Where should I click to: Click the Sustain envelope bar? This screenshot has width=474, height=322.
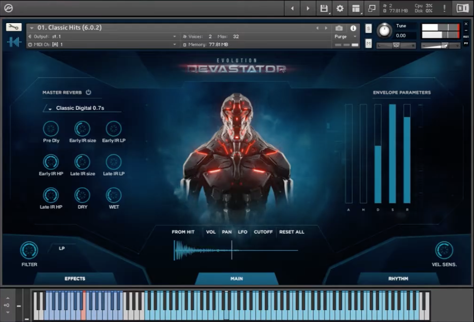point(392,154)
